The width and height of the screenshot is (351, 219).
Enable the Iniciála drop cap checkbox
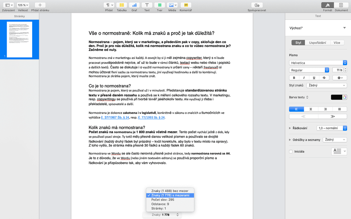pos(291,151)
